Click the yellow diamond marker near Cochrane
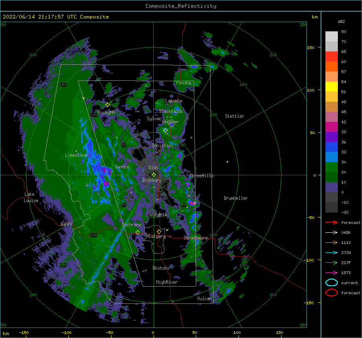Screen dimensions: 362x338 (138, 232)
